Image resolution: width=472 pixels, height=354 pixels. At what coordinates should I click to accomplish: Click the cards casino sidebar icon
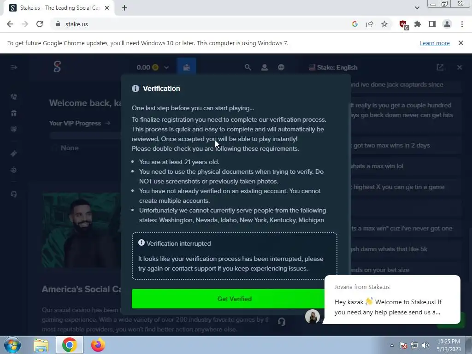tap(14, 97)
